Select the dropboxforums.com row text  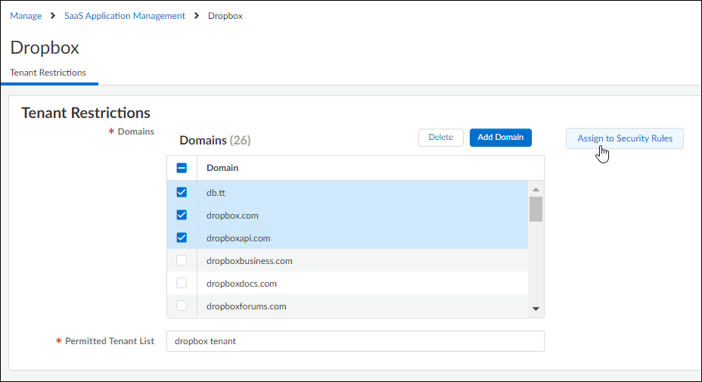246,306
